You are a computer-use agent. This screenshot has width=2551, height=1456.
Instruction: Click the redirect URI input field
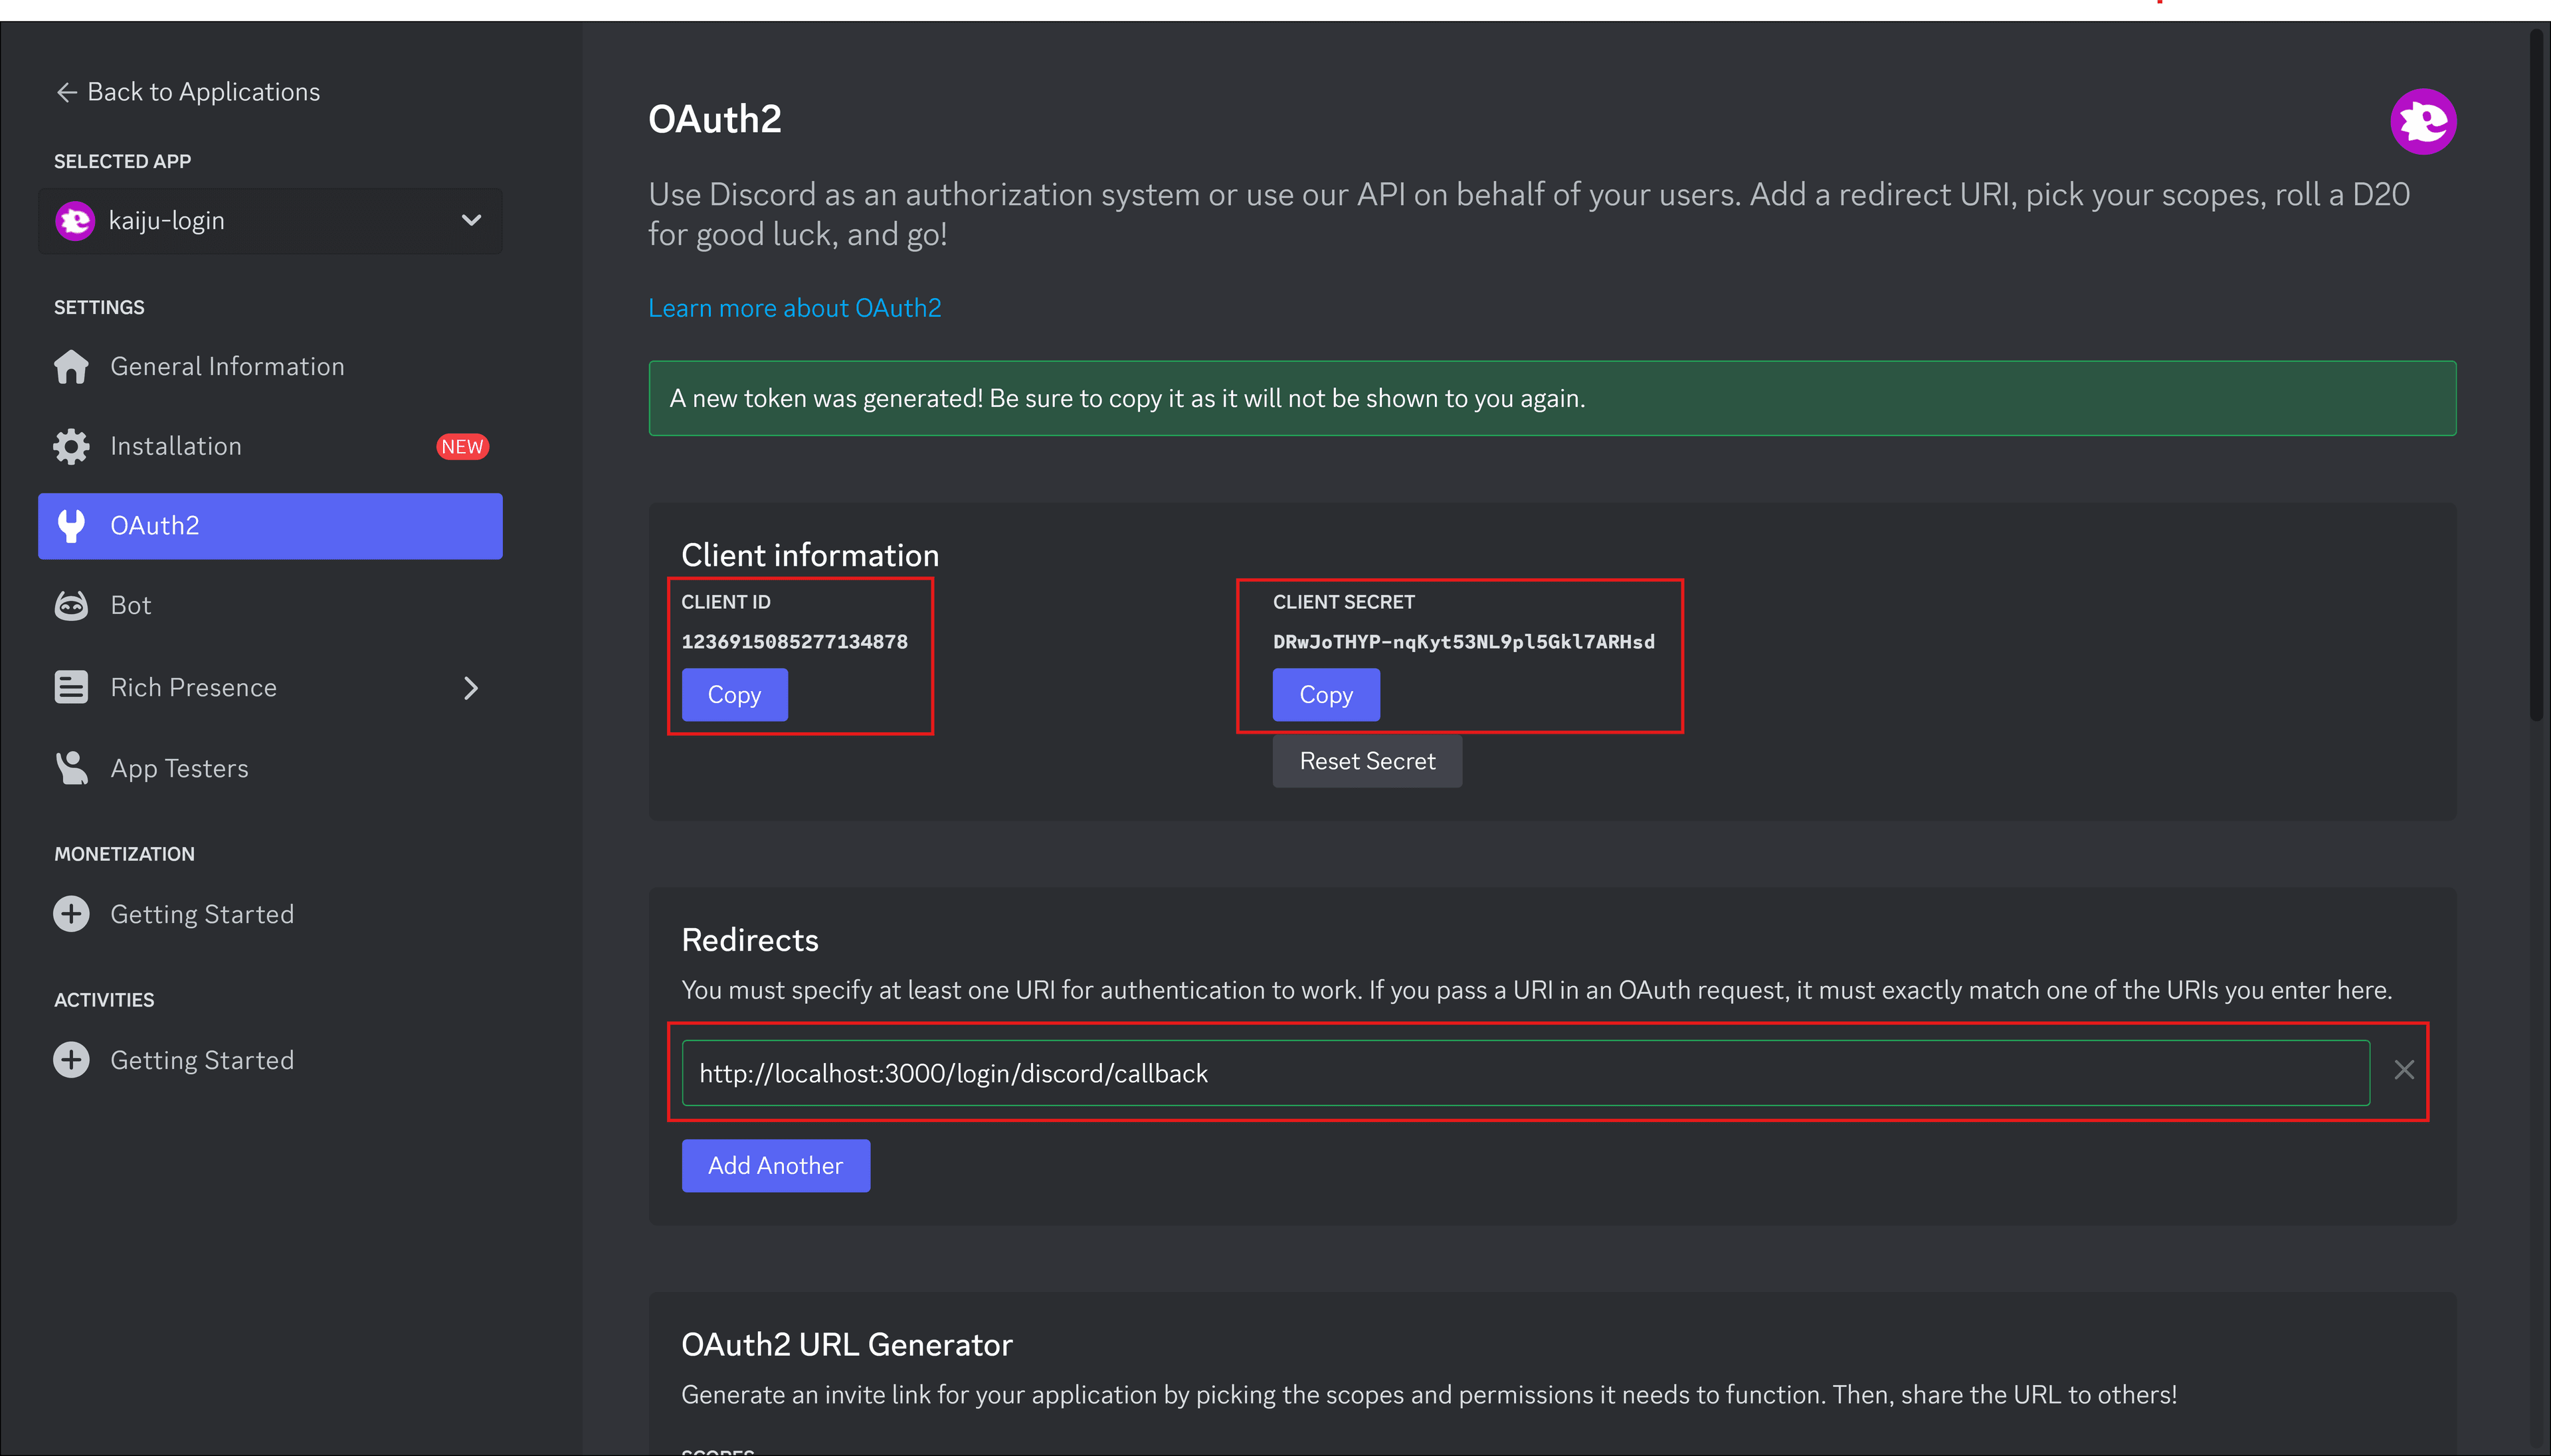point(1525,1073)
